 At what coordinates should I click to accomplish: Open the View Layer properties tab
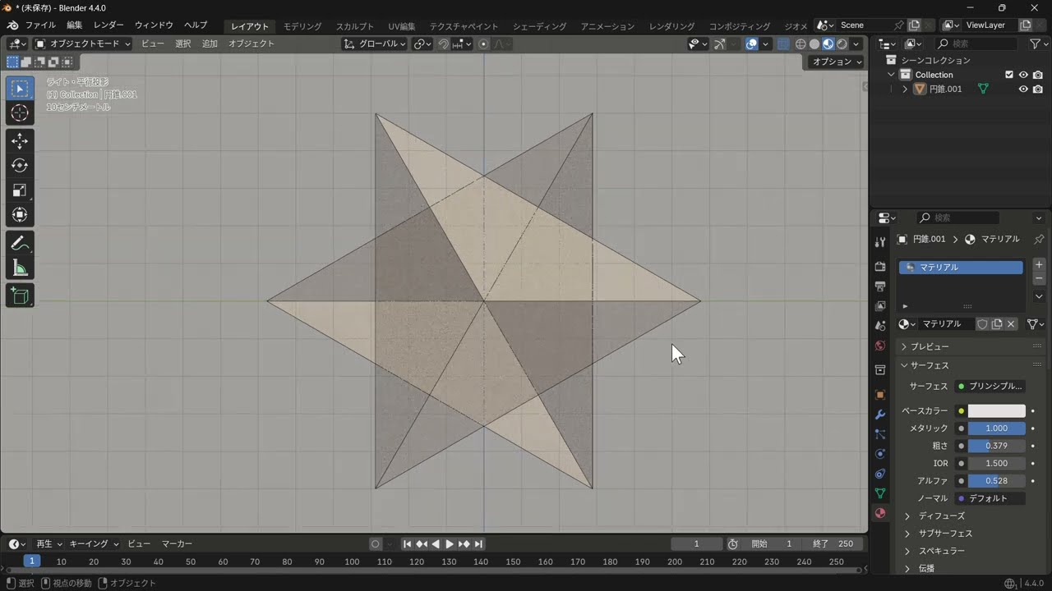click(880, 306)
